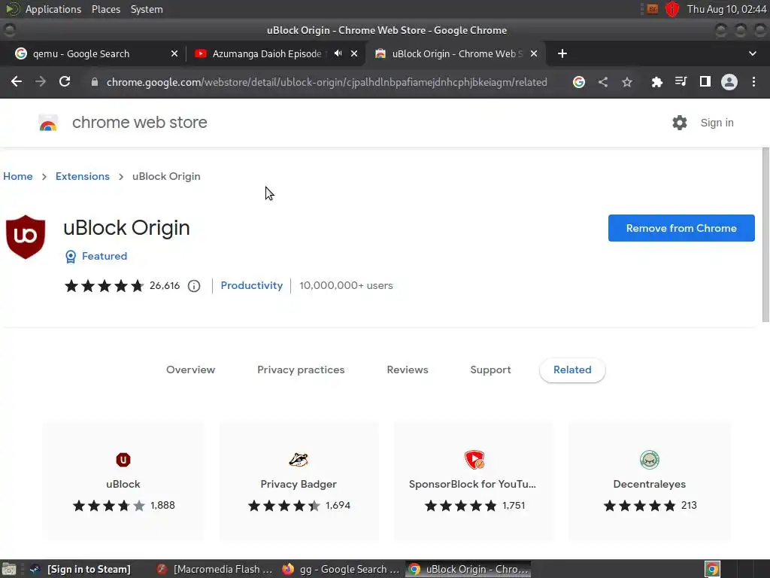Open the tab search dropdown arrow
This screenshot has height=578, width=770.
point(752,53)
